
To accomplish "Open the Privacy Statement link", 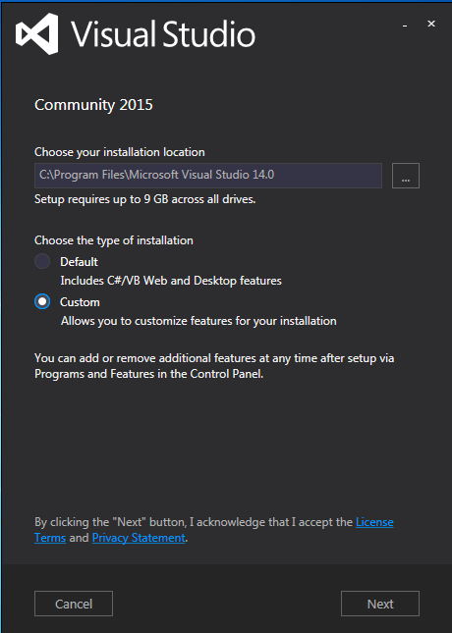I will click(139, 538).
